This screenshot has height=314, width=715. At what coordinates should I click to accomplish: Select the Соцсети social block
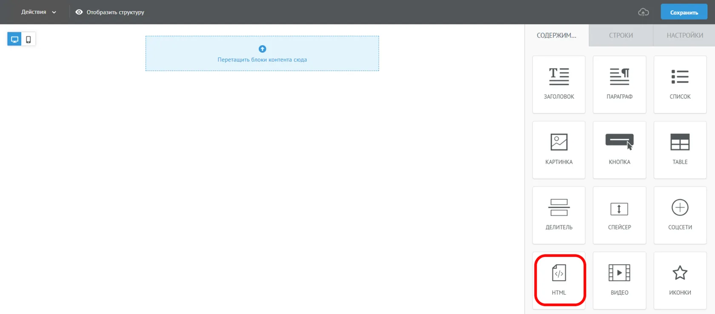680,215
